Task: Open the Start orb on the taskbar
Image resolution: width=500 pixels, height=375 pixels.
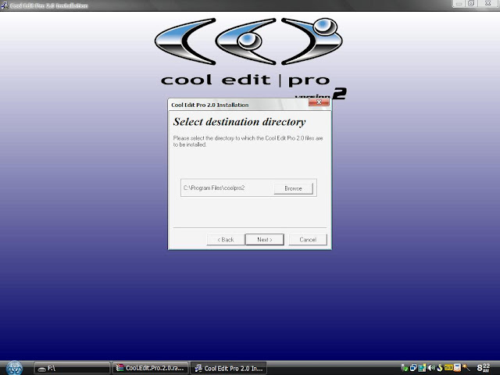Action: (x=14, y=368)
